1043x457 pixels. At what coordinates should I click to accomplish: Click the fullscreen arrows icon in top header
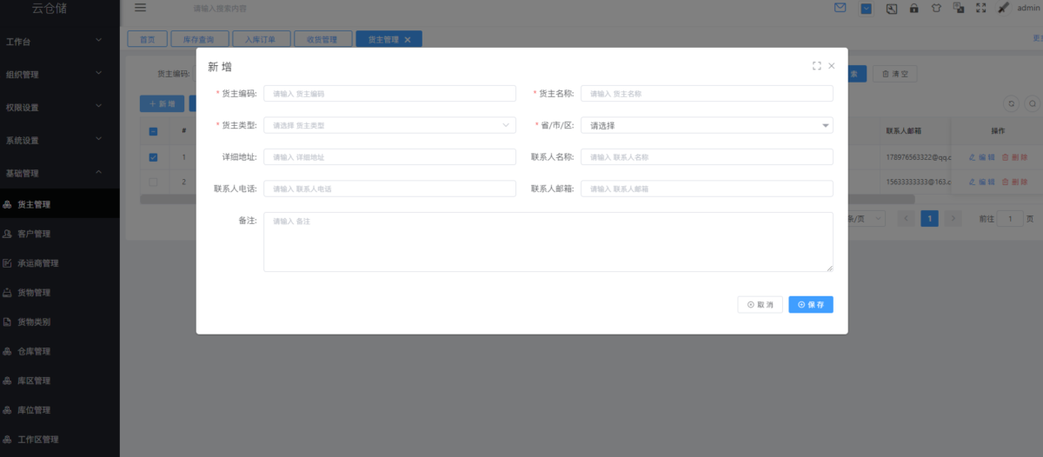[x=981, y=8]
